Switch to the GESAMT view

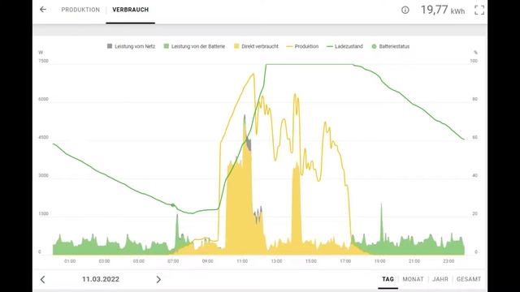point(469,279)
